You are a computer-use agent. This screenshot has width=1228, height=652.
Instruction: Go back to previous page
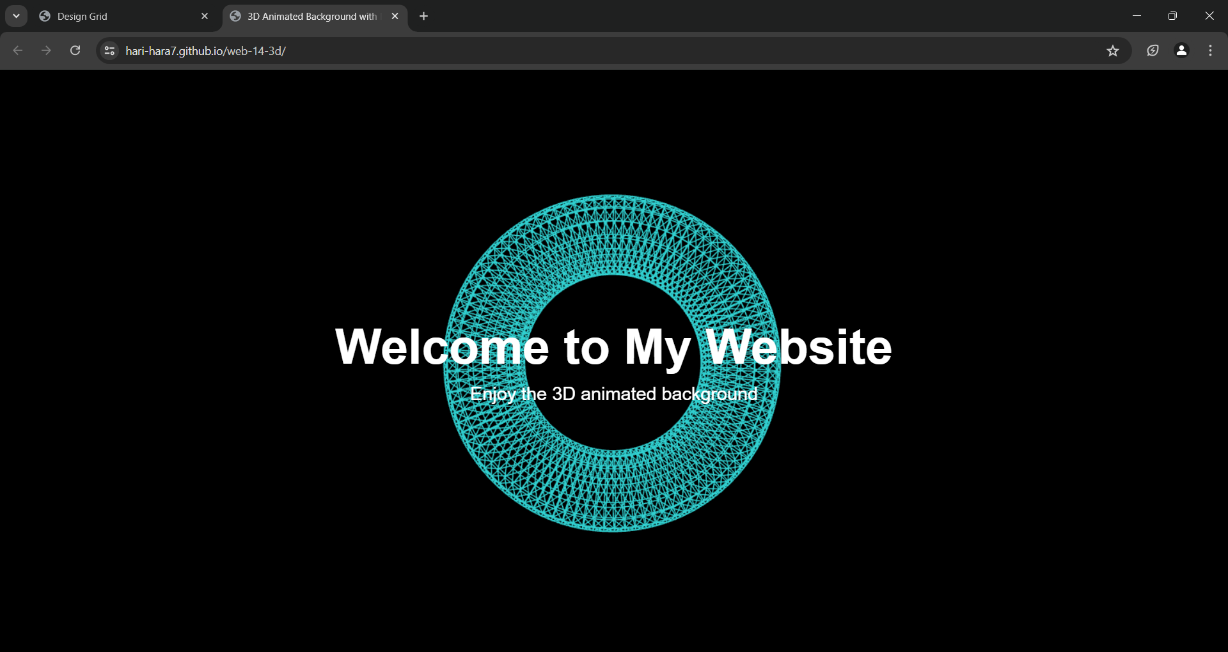point(18,50)
